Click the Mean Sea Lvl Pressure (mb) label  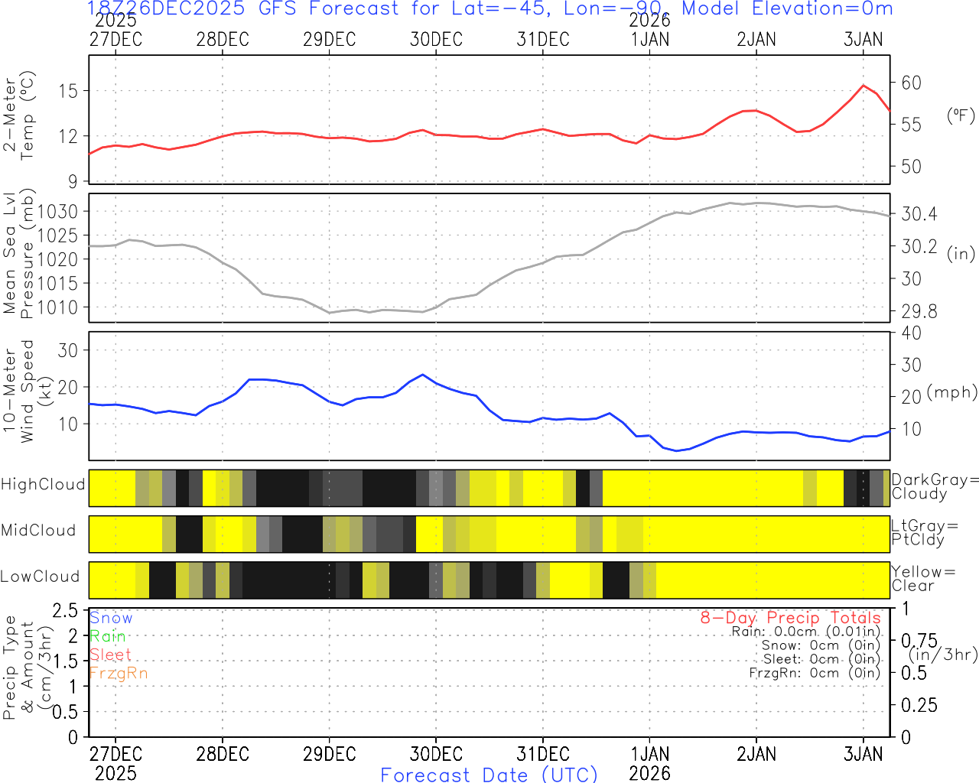click(18, 254)
